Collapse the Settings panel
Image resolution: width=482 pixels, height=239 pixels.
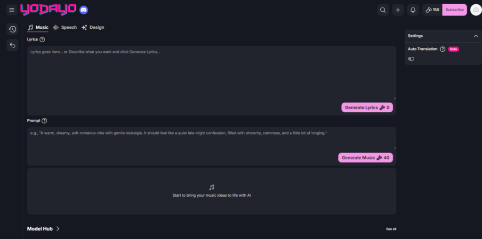[x=476, y=36]
